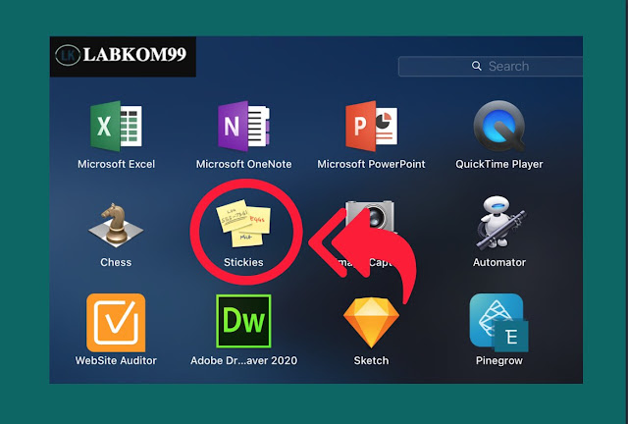Viewport: 628px width, 424px height.
Task: Click the "Stickies" label text
Action: point(243,262)
